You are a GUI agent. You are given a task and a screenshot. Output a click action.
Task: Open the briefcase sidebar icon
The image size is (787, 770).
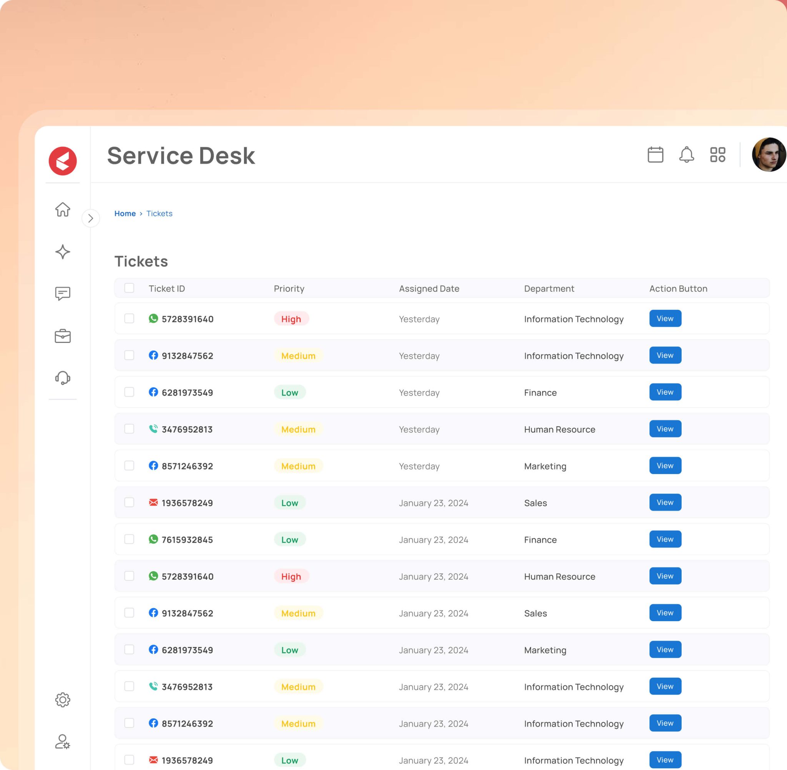pyautogui.click(x=63, y=336)
